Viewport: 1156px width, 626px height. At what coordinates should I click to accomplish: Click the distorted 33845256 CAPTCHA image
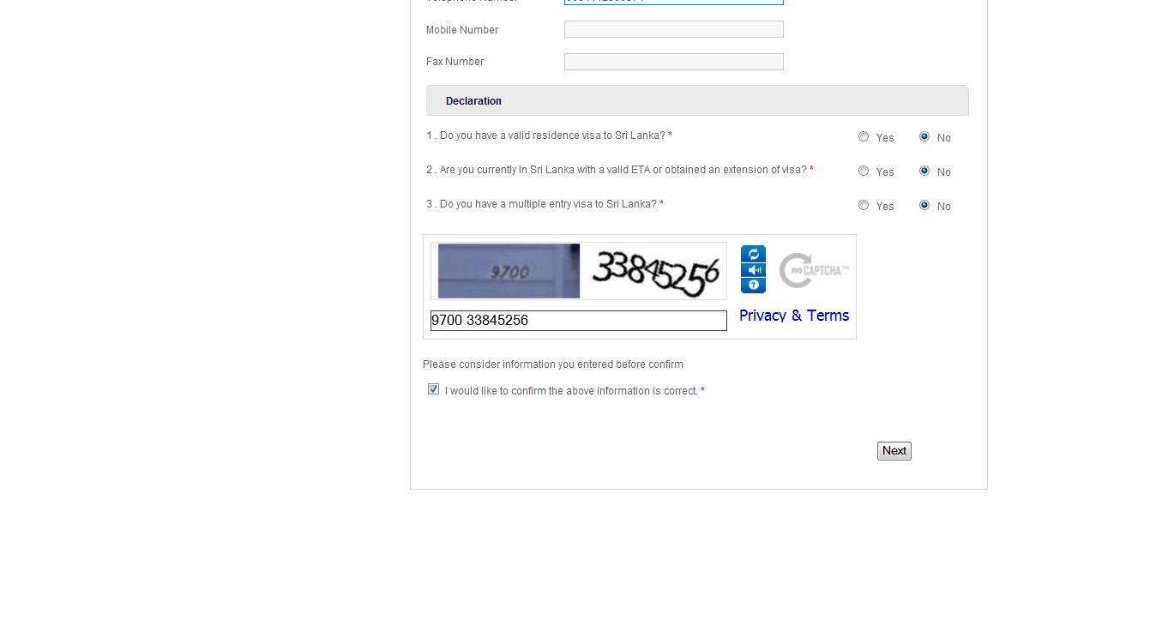[x=654, y=271]
